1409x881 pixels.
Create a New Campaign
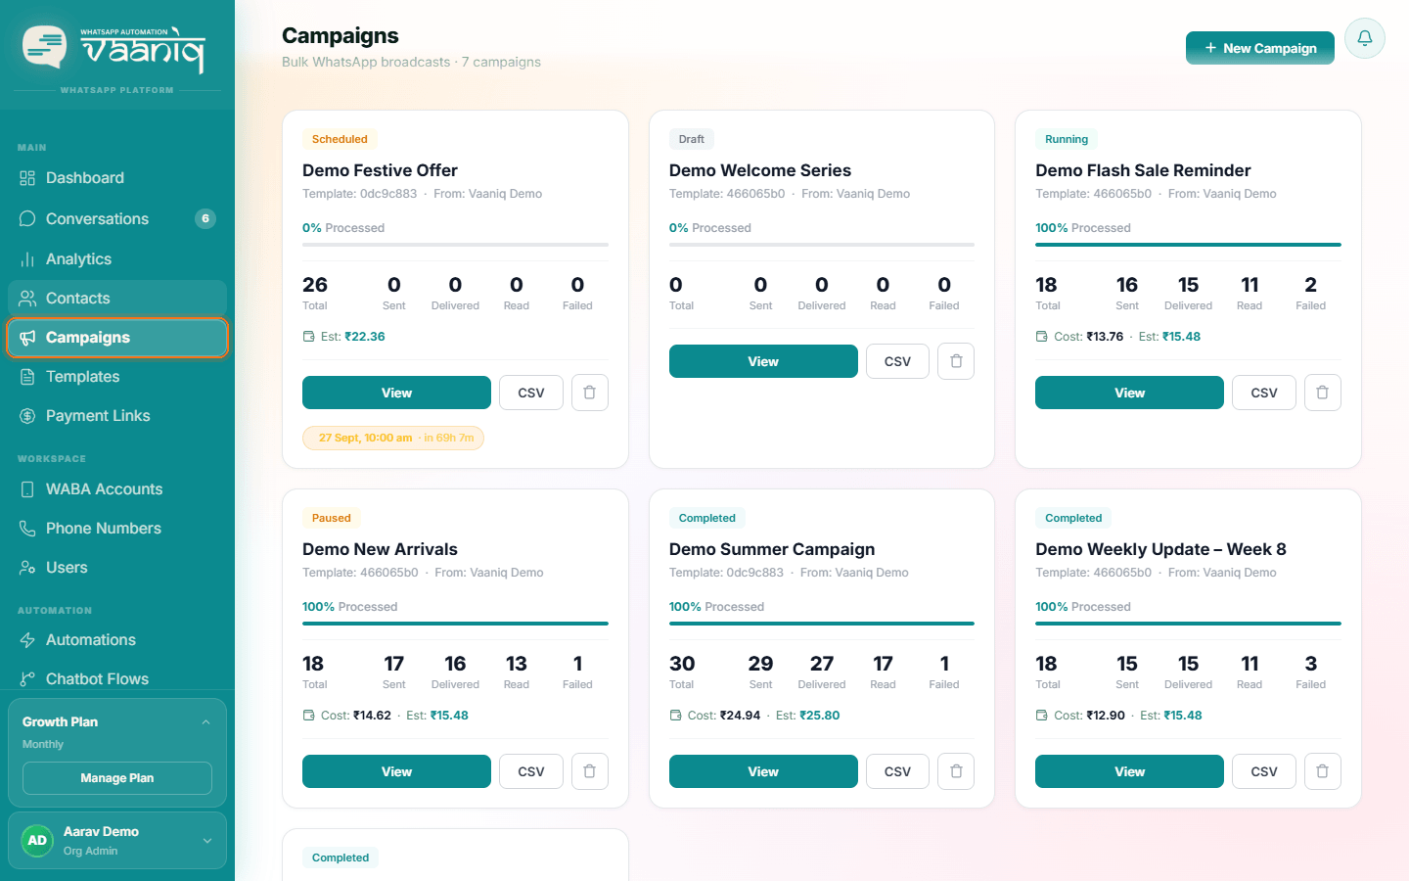[1260, 48]
